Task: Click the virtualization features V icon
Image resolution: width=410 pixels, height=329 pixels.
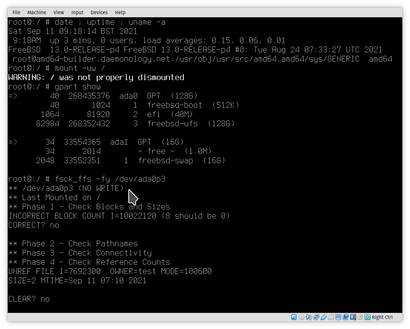Action: (x=353, y=317)
